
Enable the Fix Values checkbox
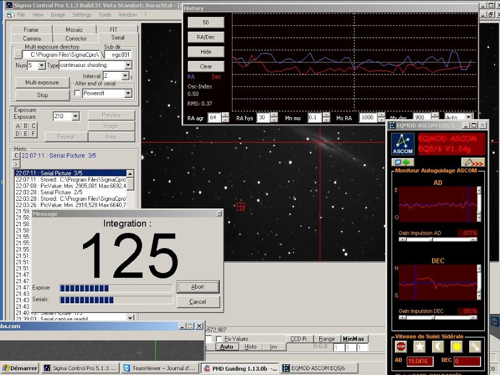tap(219, 339)
